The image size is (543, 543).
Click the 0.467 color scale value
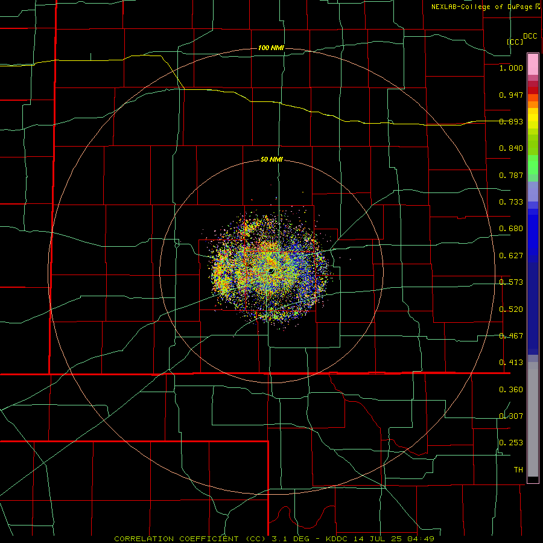[511, 336]
